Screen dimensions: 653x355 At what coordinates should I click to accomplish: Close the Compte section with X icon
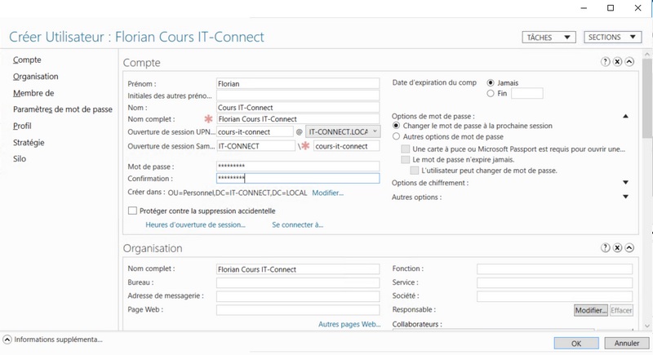point(618,62)
